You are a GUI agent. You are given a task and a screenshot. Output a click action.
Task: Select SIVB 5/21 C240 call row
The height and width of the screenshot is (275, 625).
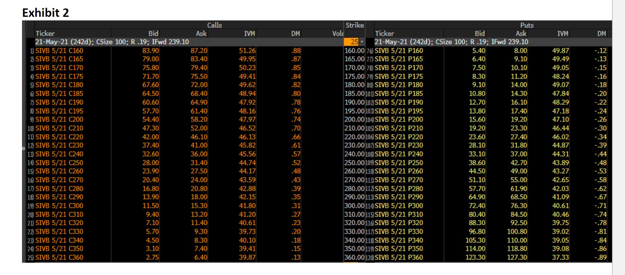click(185, 154)
